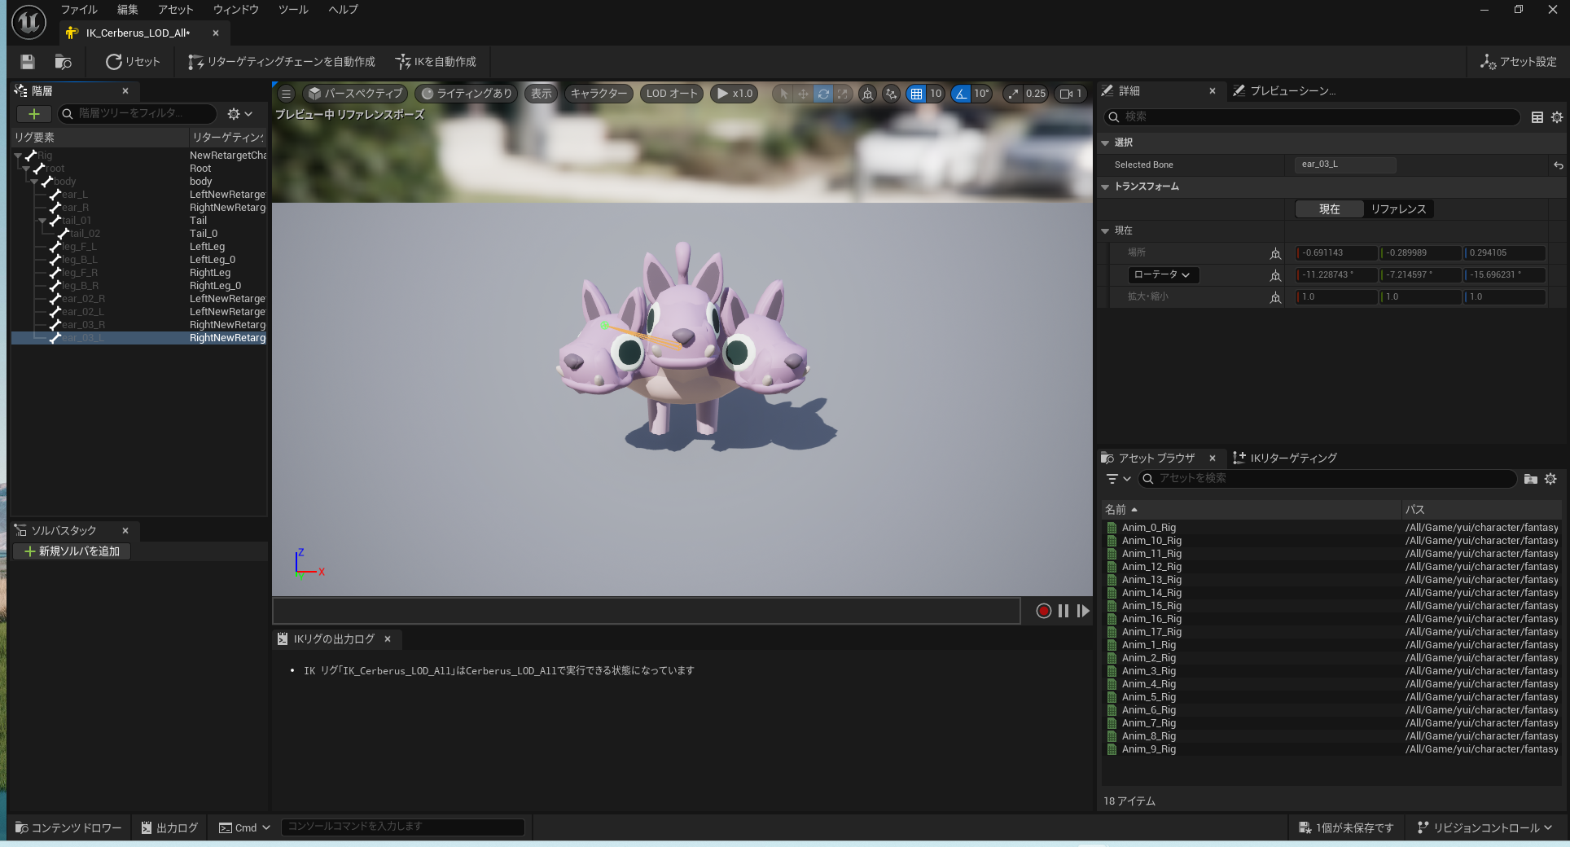The width and height of the screenshot is (1570, 847).
Task: Select the translate gizmo tool
Action: (x=804, y=94)
